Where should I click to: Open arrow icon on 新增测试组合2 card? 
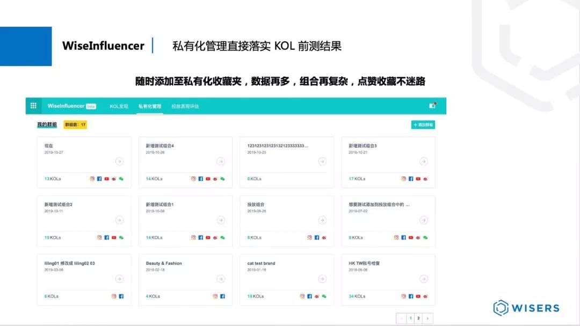[x=119, y=220]
